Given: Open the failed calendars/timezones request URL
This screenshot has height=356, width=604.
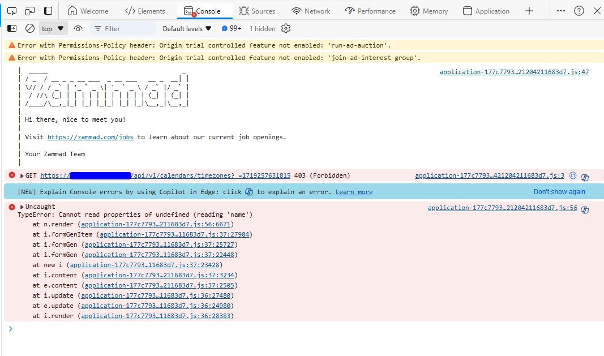Looking at the screenshot, I should [x=165, y=175].
